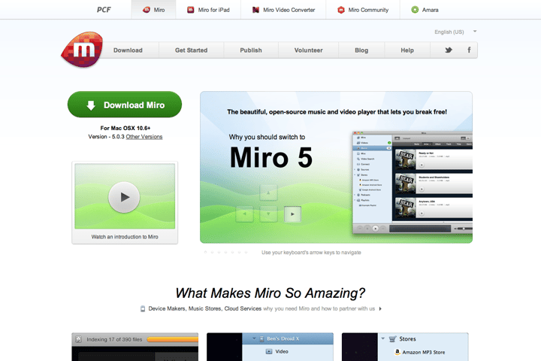Click the green Download Miro button
This screenshot has height=361, width=541.
(x=125, y=105)
